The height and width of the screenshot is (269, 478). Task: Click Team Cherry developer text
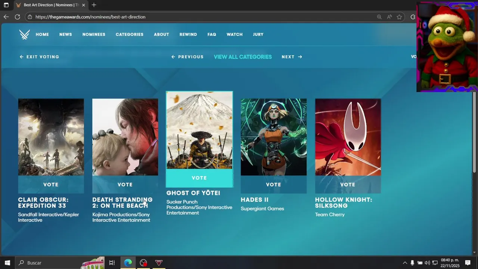(x=330, y=215)
